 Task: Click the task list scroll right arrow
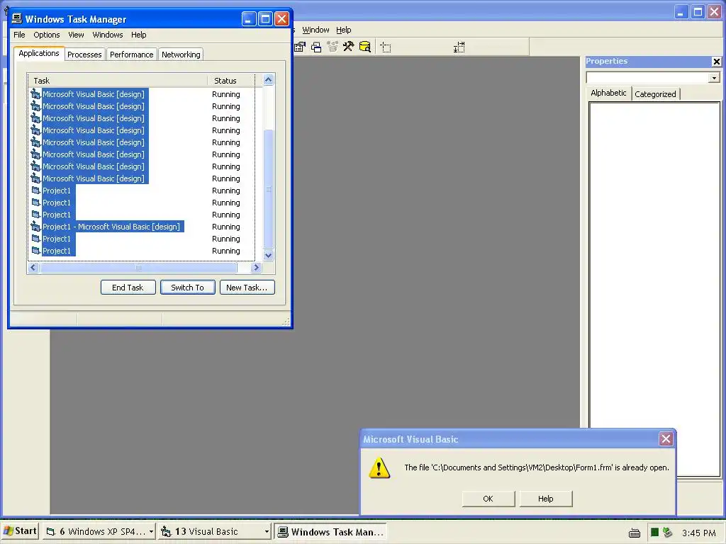[256, 267]
